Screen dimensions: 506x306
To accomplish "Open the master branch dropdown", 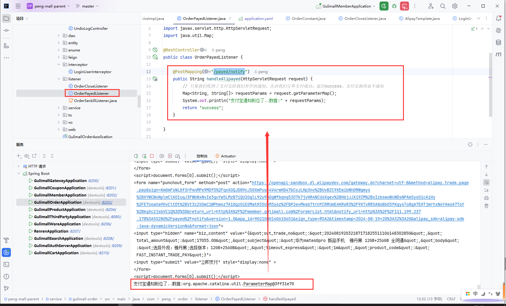I will (87, 6).
